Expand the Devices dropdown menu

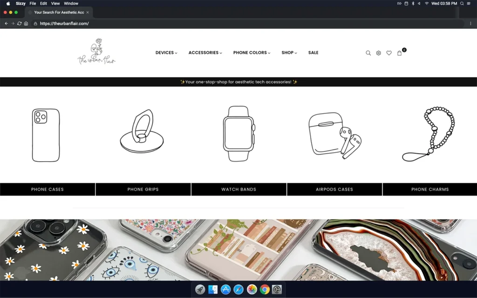(x=166, y=53)
